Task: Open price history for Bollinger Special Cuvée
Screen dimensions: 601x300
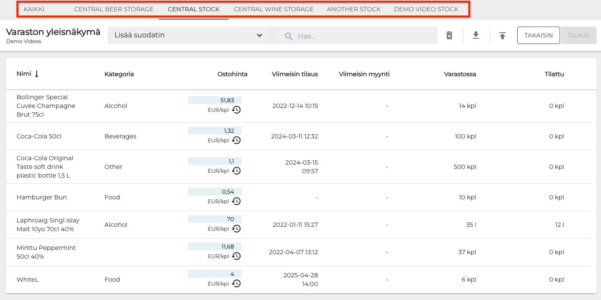Action: [x=236, y=110]
